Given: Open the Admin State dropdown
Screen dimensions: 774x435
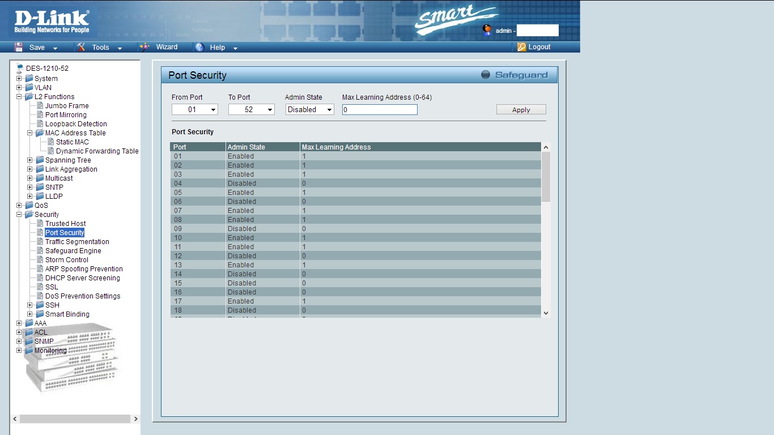Looking at the screenshot, I should click(310, 109).
